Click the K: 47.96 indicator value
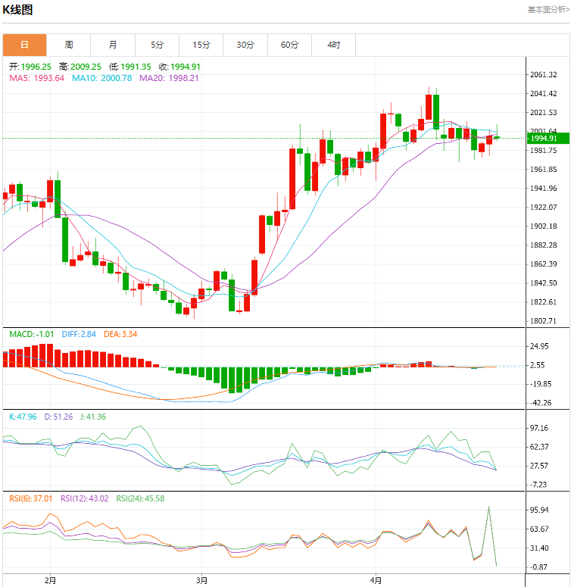571x587 pixels. 23,417
